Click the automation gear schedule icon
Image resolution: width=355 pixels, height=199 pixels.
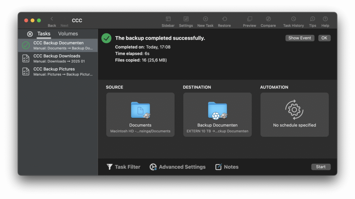294,110
